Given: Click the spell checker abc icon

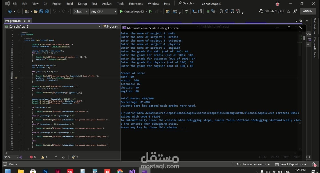Looking at the screenshot, I should coord(186,11).
